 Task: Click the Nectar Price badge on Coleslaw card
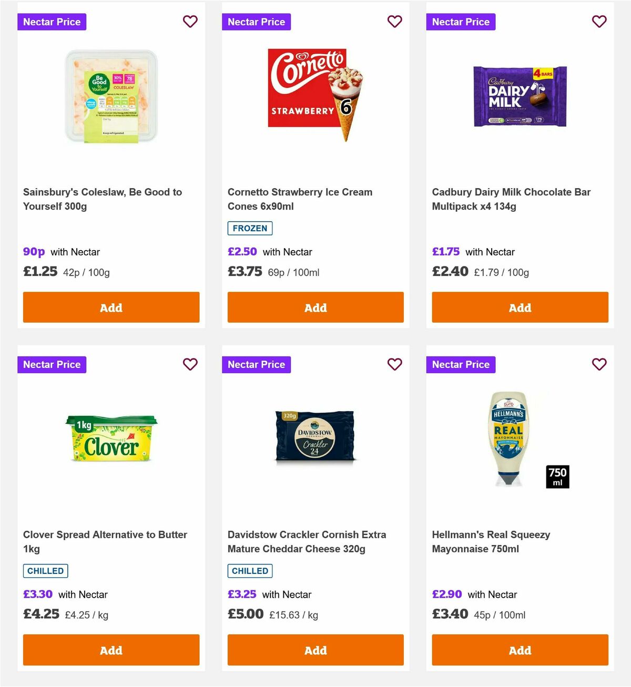[52, 22]
